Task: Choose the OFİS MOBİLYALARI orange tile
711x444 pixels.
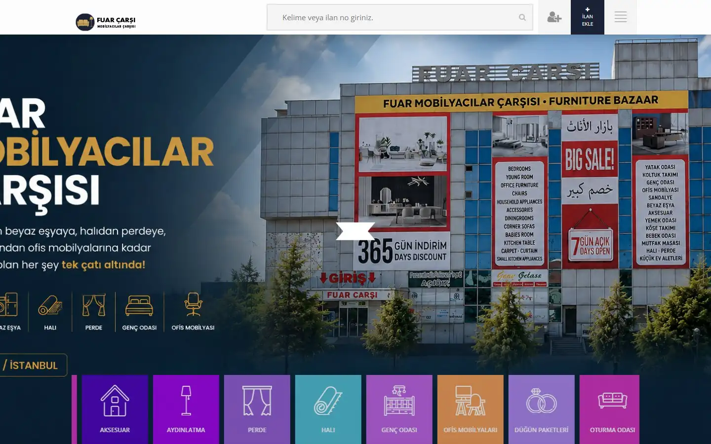Action: [471, 409]
